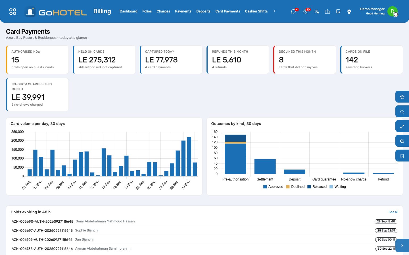Open hold AZH-006690-AUTH-20260927115645
This screenshot has height=255, width=409.
pyautogui.click(x=42, y=221)
